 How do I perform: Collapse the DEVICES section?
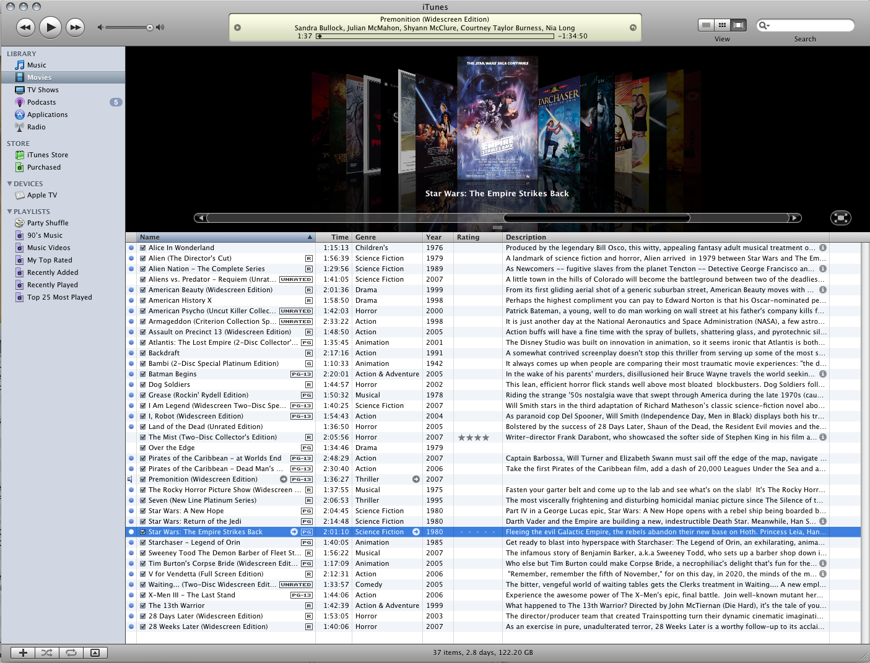pos(9,184)
